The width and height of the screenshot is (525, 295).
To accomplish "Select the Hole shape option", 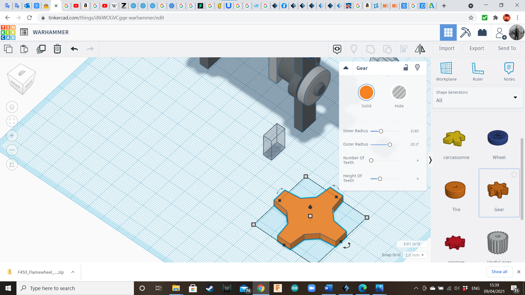I will point(399,93).
